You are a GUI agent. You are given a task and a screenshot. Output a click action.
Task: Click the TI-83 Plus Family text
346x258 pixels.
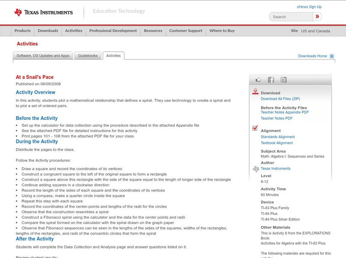click(x=275, y=208)
